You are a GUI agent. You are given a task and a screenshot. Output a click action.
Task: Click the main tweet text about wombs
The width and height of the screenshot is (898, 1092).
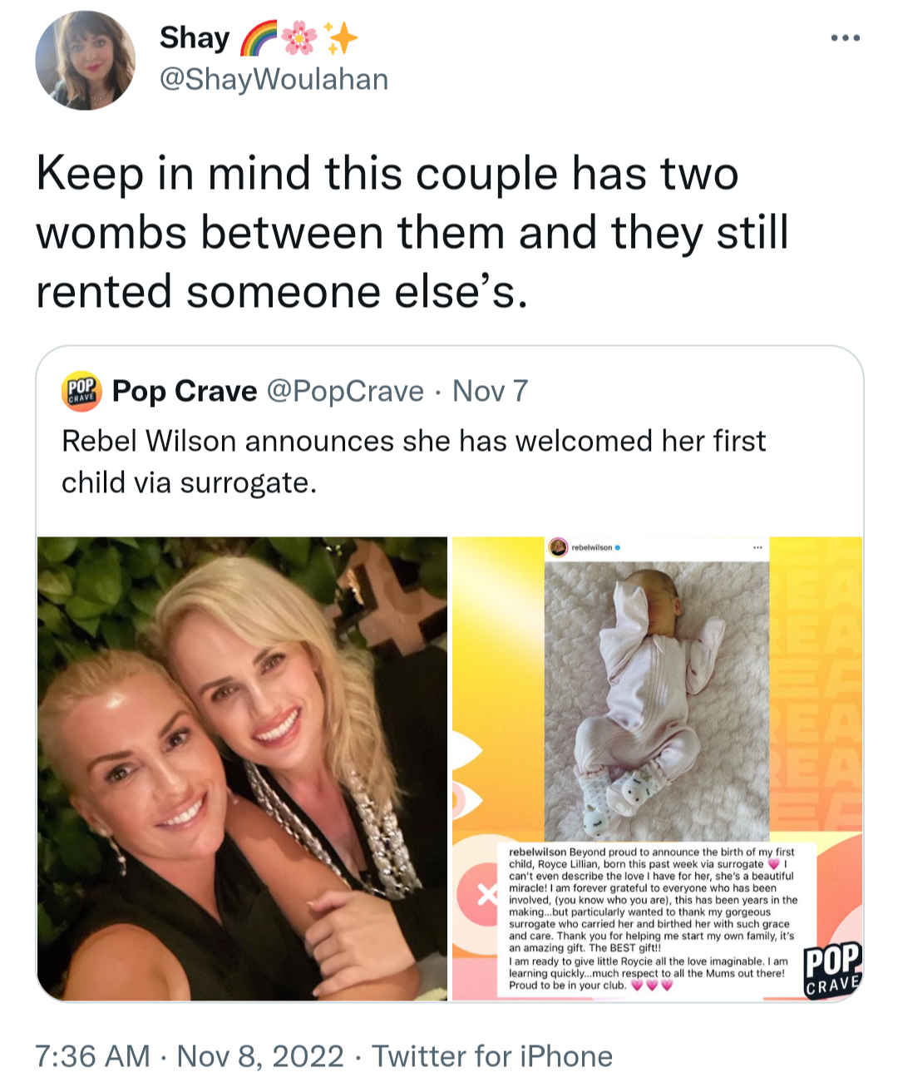click(x=412, y=232)
